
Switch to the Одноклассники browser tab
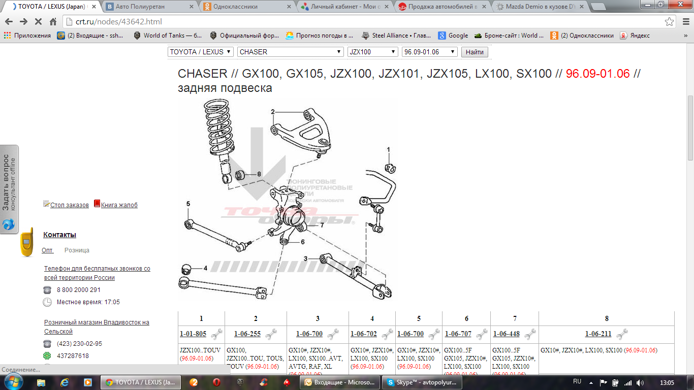pos(246,7)
